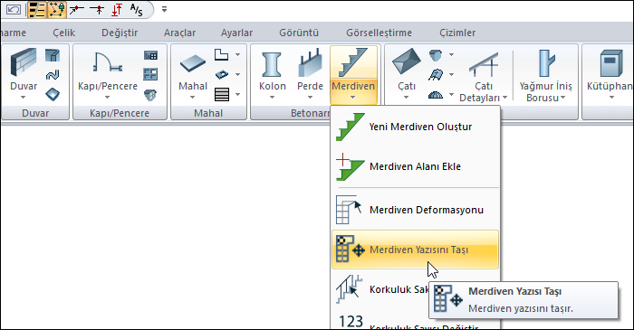The width and height of the screenshot is (634, 330).
Task: Open the Görselleştirme ribbon tab
Action: tap(379, 33)
